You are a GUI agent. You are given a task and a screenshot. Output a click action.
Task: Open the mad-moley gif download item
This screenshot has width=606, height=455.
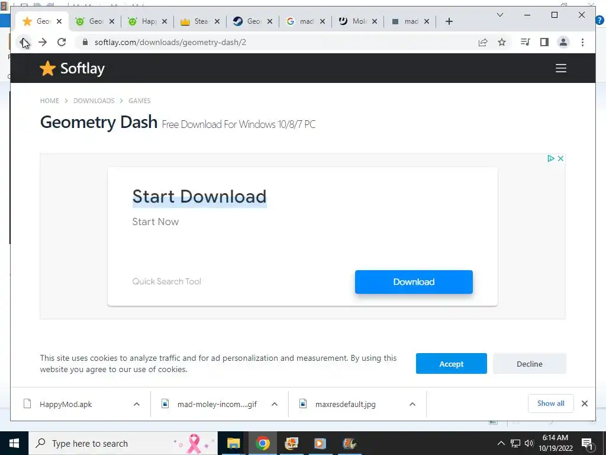217,404
